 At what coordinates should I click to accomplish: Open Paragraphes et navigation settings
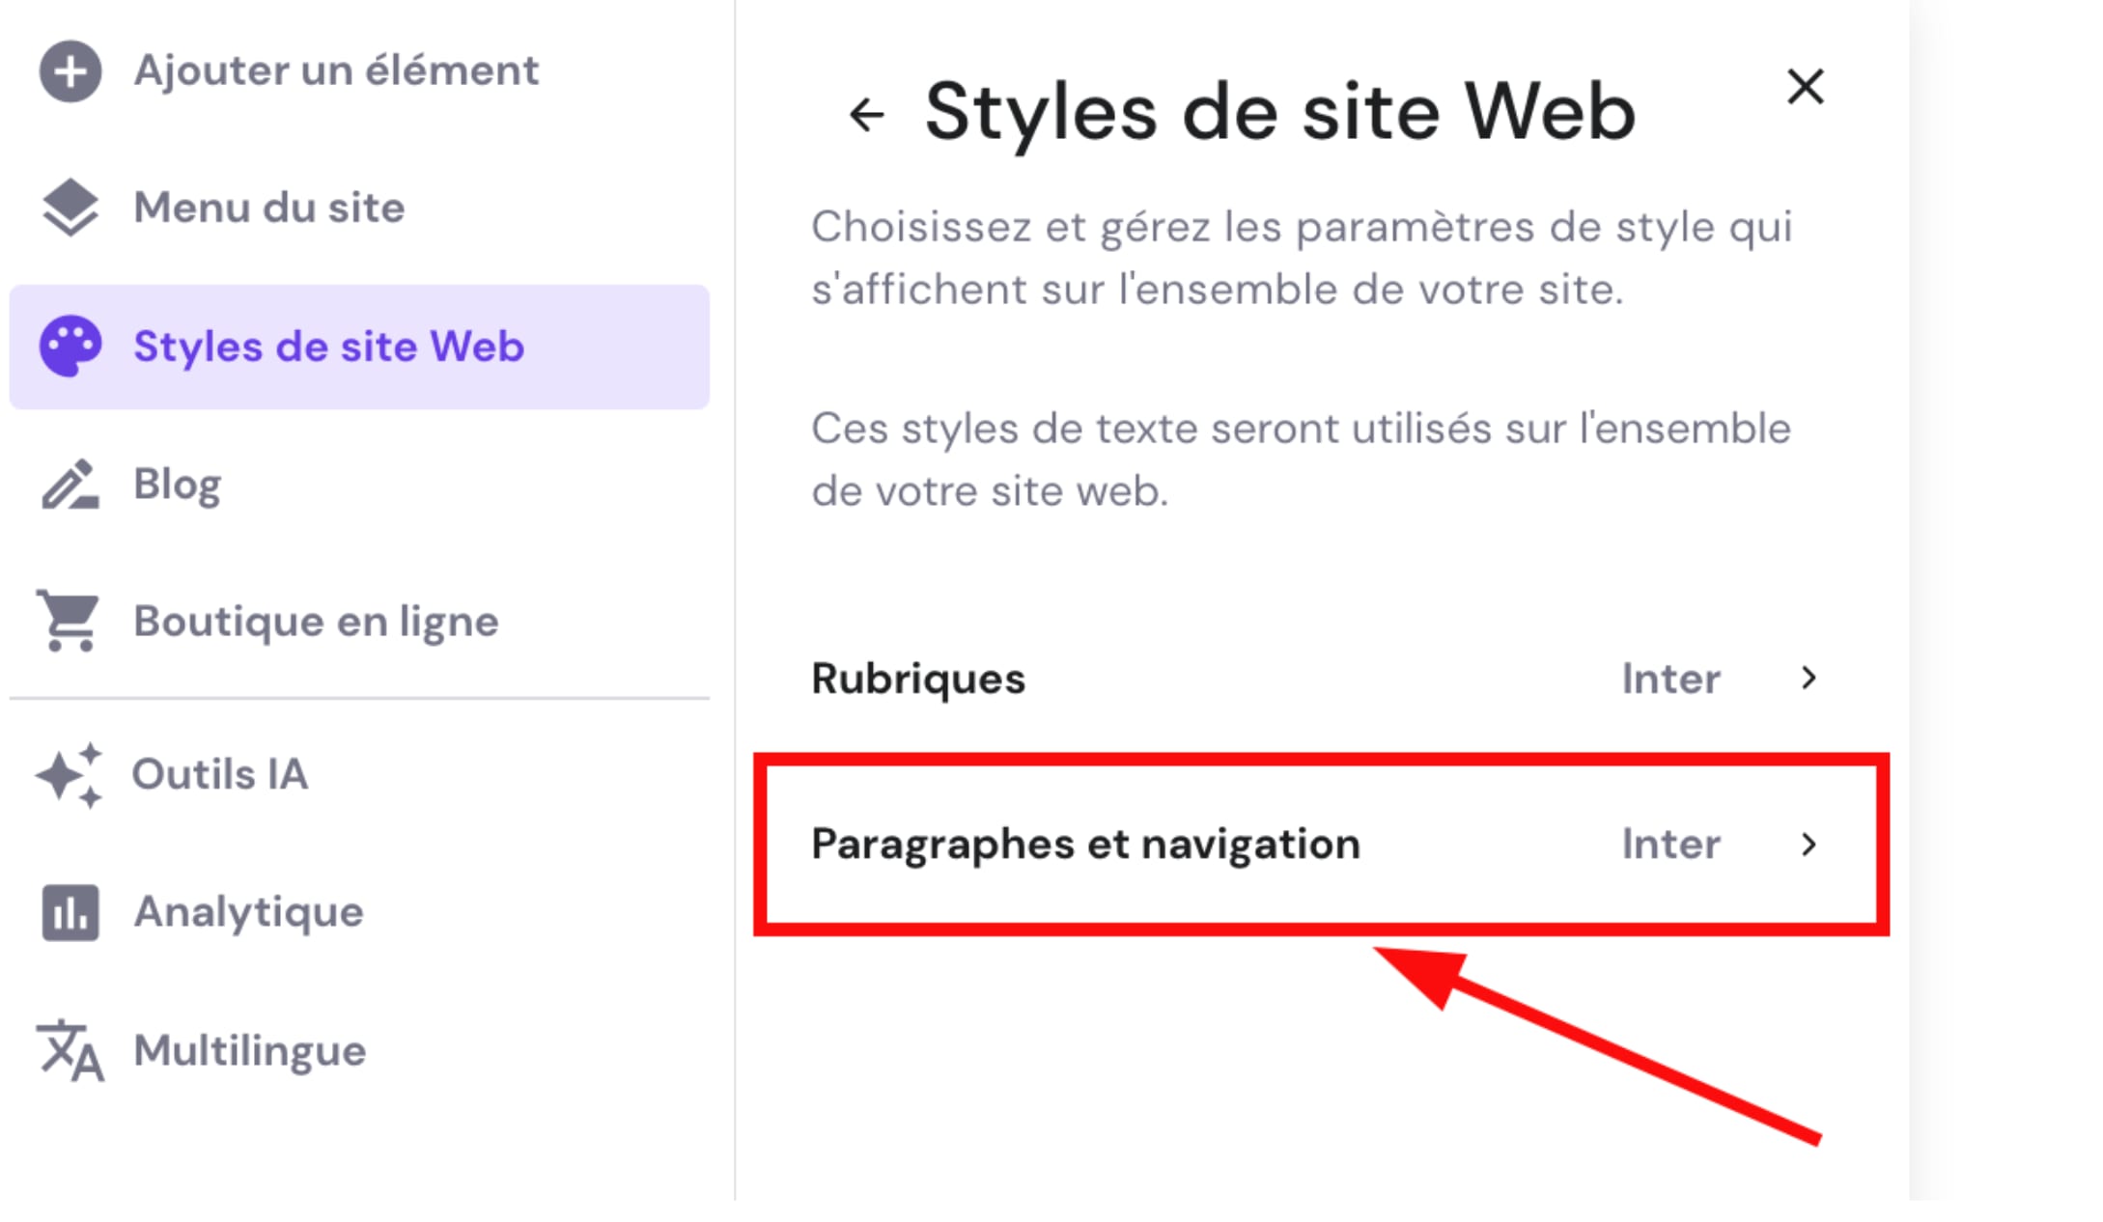coord(1313,844)
